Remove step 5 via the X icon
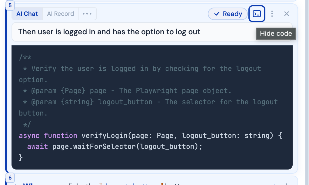 [x=286, y=14]
